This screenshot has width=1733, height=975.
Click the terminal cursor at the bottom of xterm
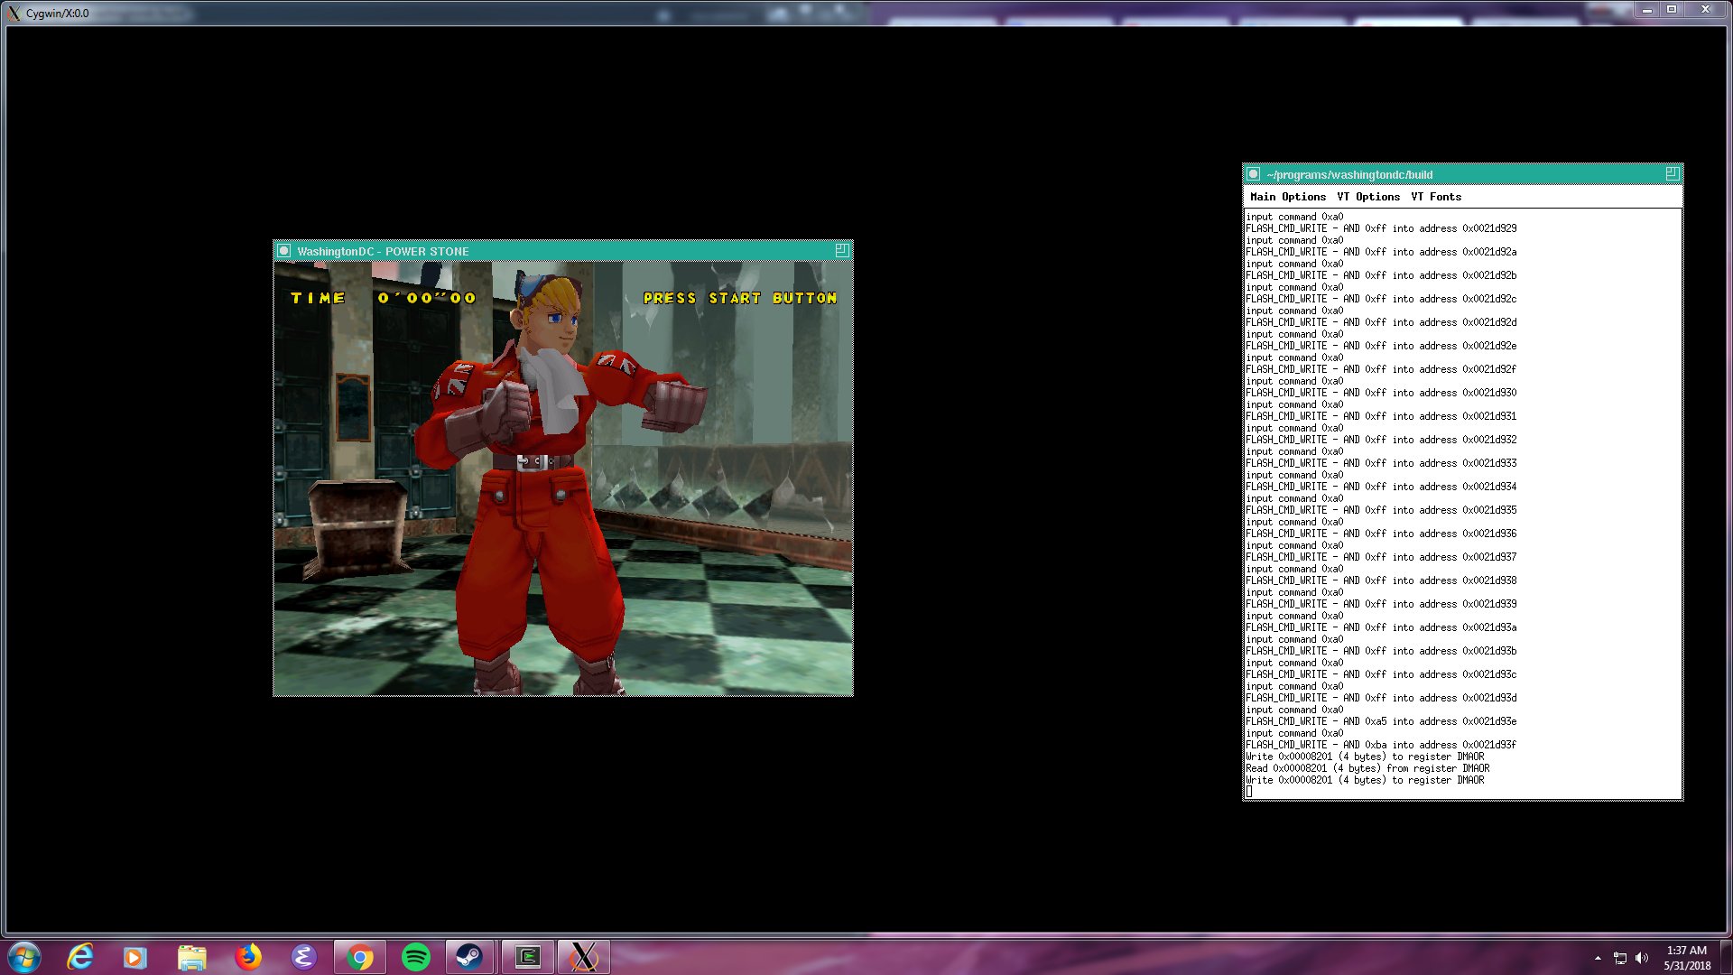(1249, 792)
